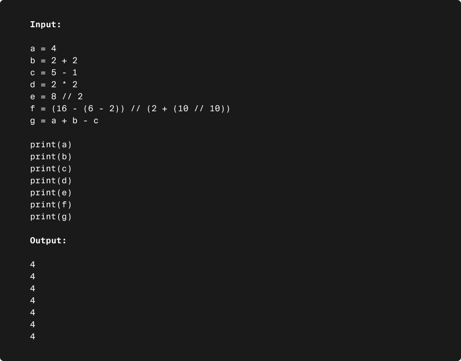Click the line a = 4
The height and width of the screenshot is (361, 461).
[x=43, y=48]
